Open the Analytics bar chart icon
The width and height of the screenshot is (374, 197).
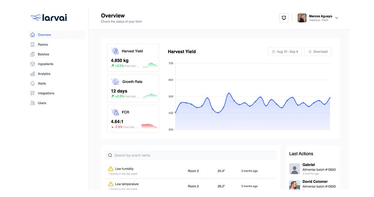(32, 74)
